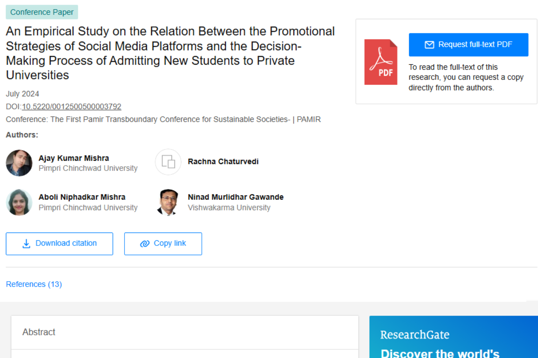This screenshot has height=358, width=538.
Task: Open Ajay Kumar Mishra's profile photo
Action: (19, 162)
